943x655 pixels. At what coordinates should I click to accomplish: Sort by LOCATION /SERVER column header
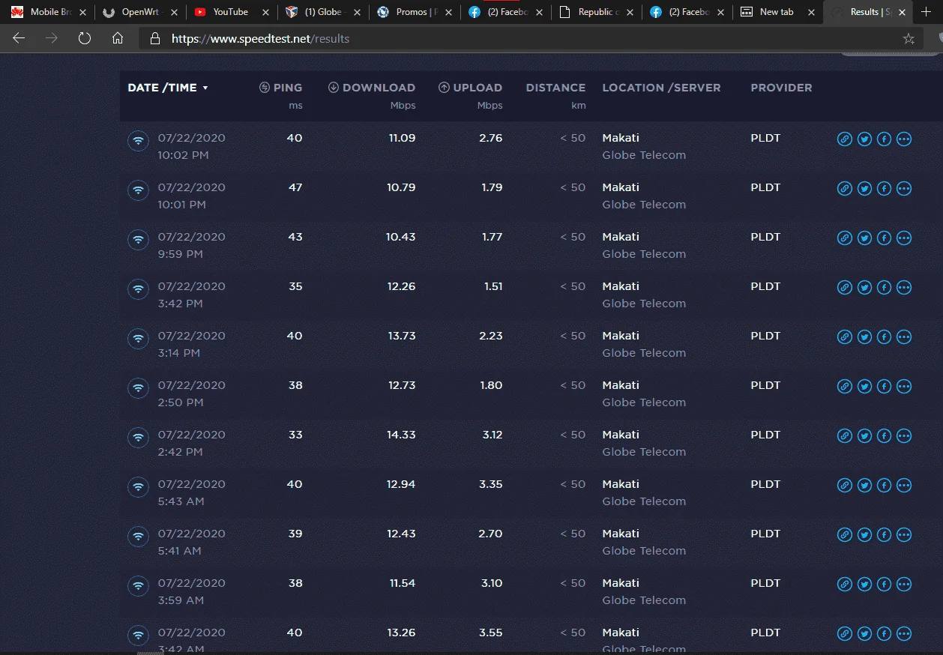tap(661, 88)
